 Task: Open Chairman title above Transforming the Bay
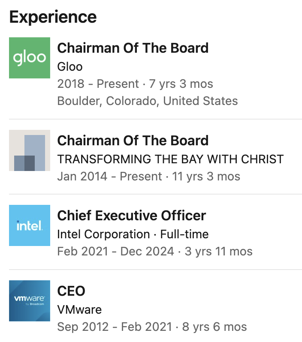(133, 140)
